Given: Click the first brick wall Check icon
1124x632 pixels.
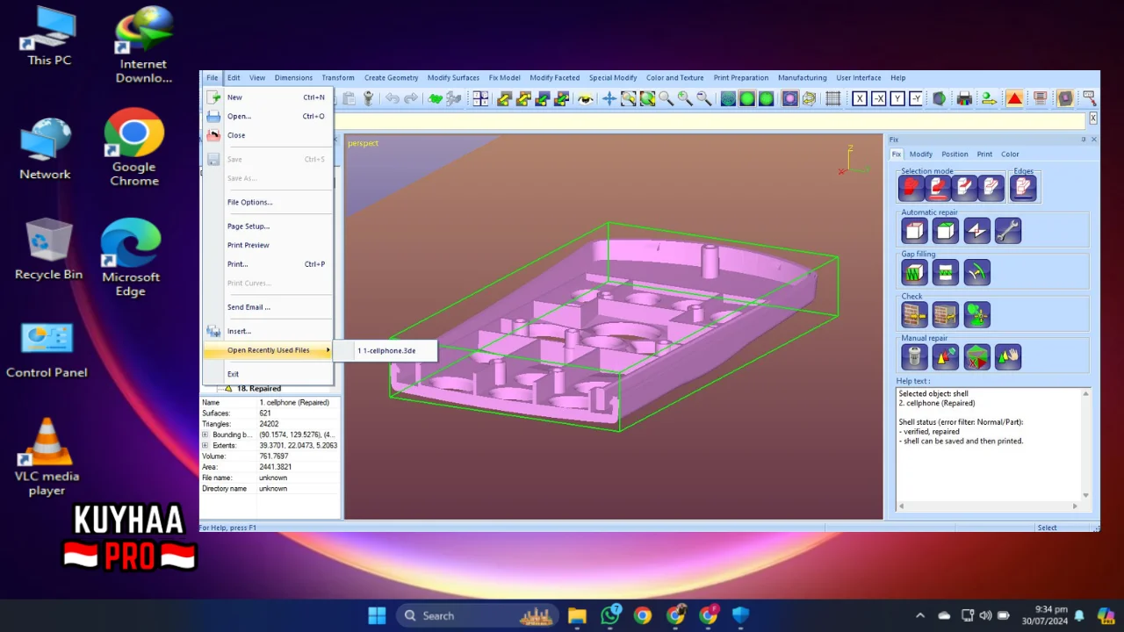Looking at the screenshot, I should (x=914, y=314).
